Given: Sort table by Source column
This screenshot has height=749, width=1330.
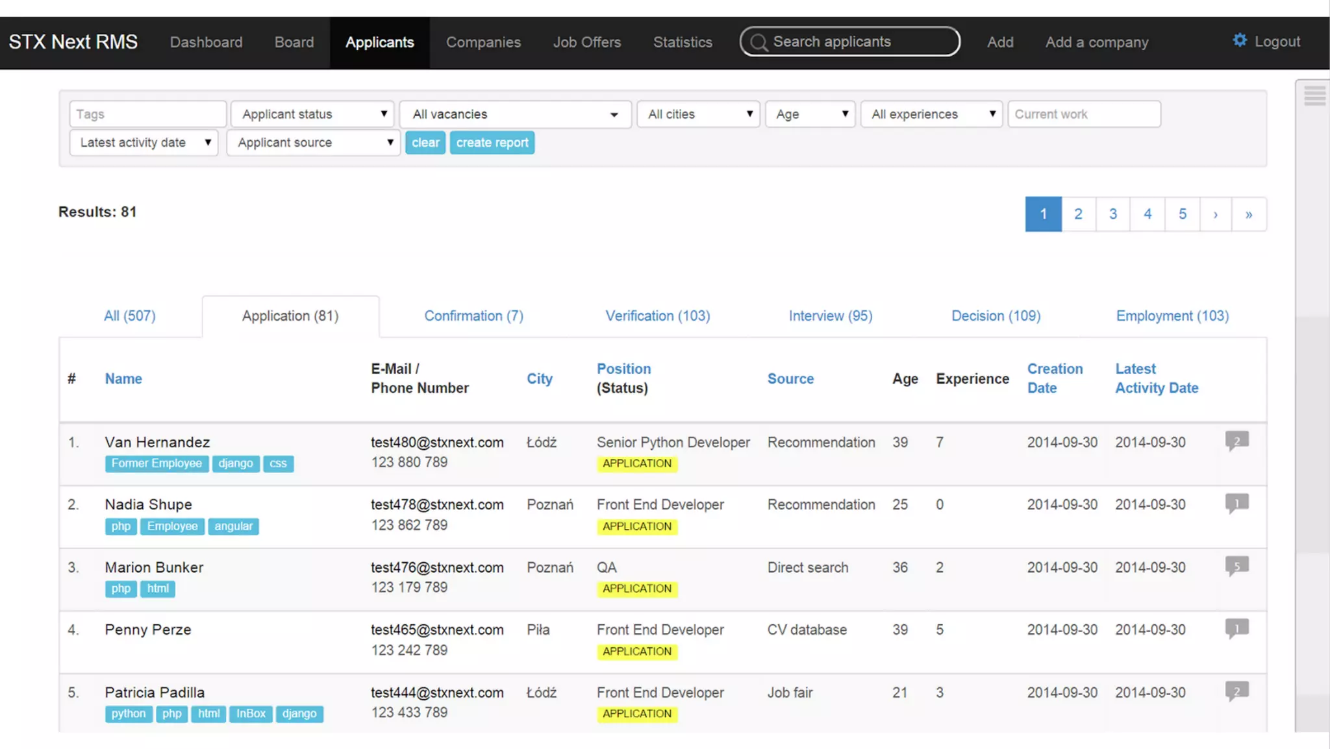Looking at the screenshot, I should (x=790, y=378).
